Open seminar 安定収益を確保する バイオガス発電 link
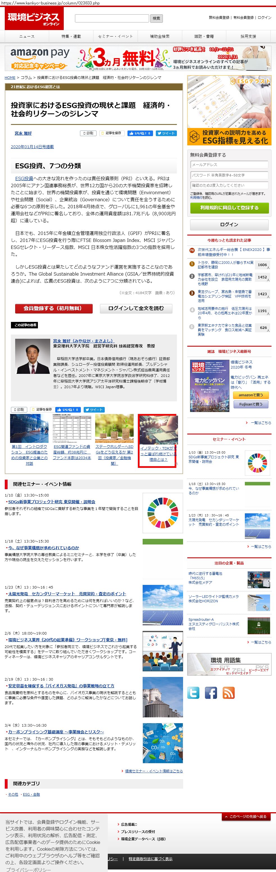The width and height of the screenshot is (276, 872). 61,686
